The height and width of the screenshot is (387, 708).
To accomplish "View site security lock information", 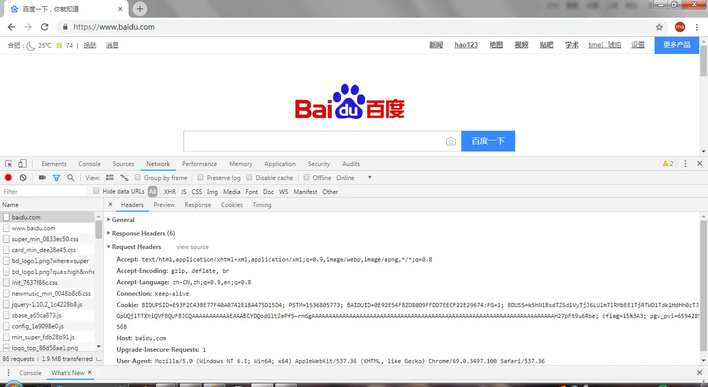I will tap(65, 27).
